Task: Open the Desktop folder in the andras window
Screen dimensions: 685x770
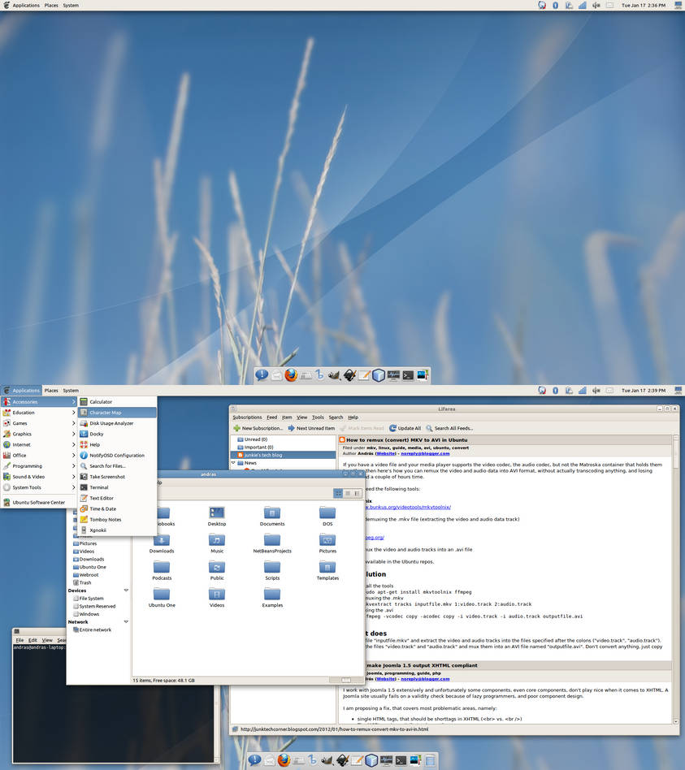Action: point(217,516)
